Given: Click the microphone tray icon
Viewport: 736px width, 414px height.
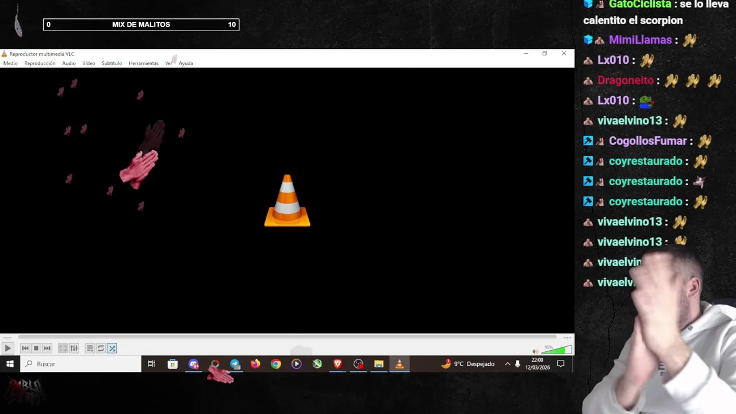Looking at the screenshot, I should [x=517, y=364].
